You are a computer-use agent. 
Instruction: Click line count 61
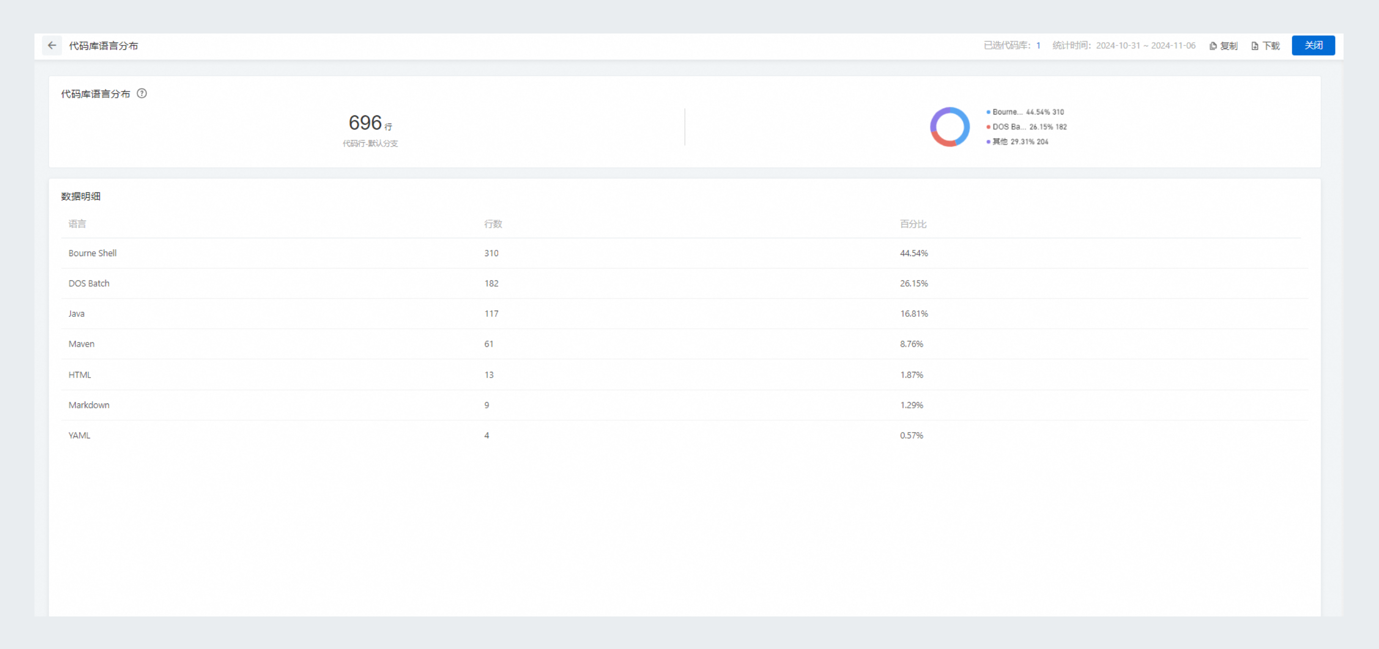489,344
